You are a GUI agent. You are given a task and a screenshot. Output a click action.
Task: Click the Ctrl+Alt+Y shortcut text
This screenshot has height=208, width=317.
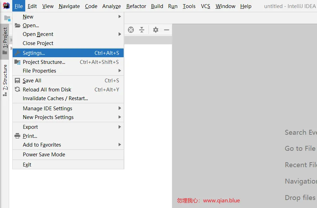coord(107,89)
